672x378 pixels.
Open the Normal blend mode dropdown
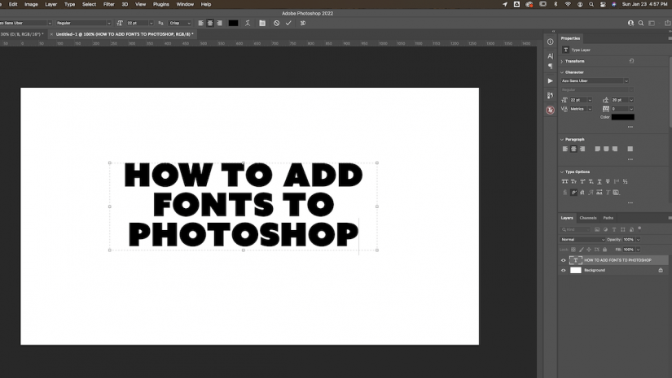[x=582, y=240]
